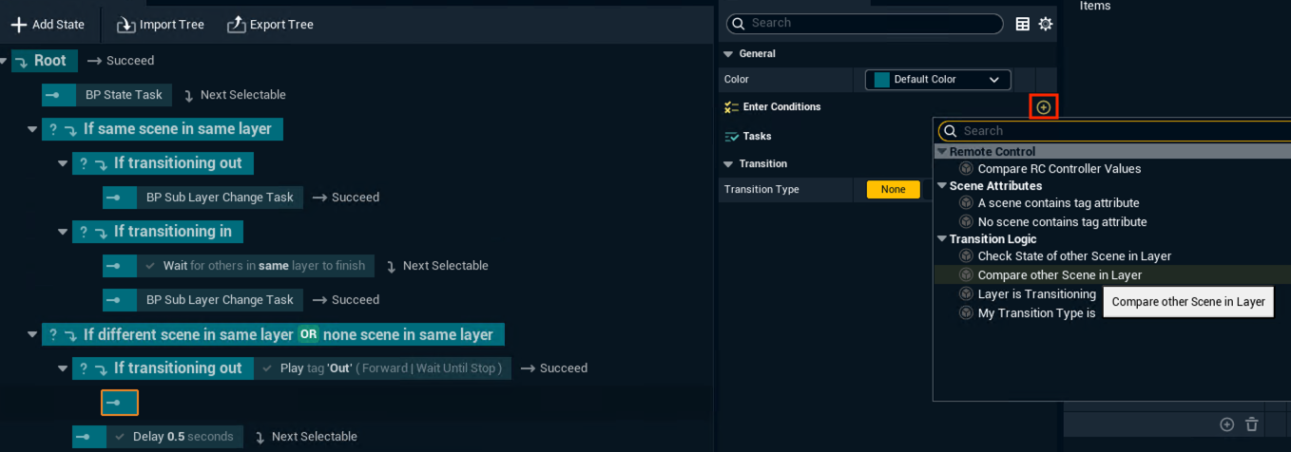Click Add State in the toolbar
This screenshot has height=452, width=1291.
click(x=48, y=25)
